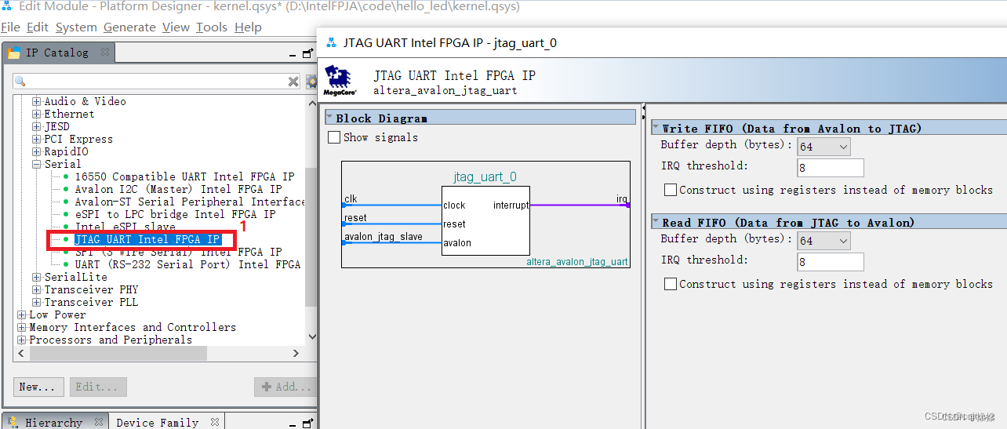Screen dimensions: 1007x429
Task: Open the System menu
Action: (76, 27)
